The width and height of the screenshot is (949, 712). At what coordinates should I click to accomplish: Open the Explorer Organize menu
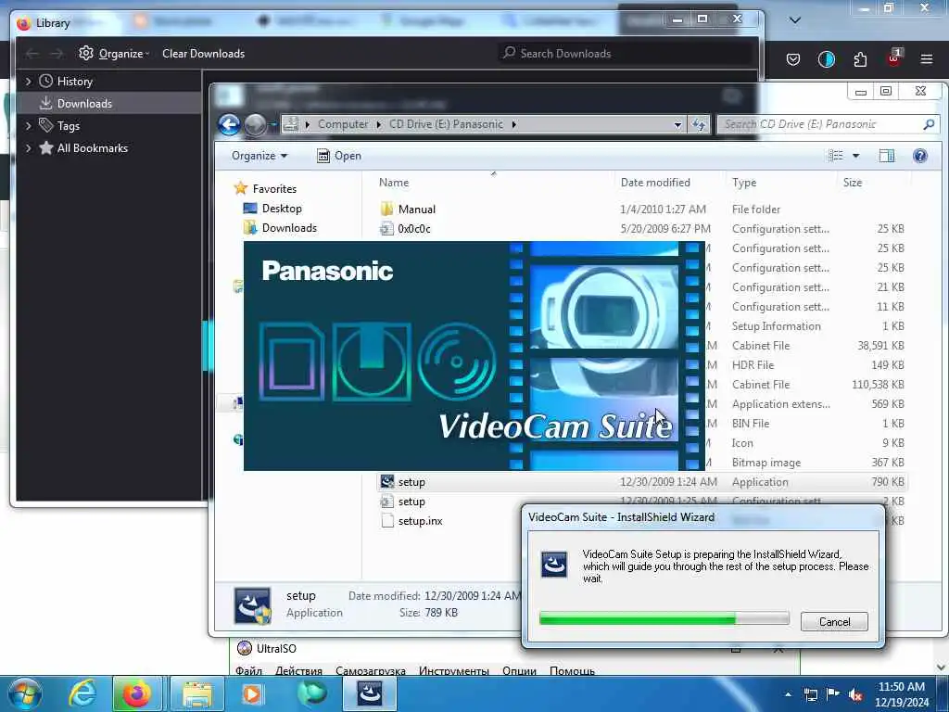pos(259,156)
